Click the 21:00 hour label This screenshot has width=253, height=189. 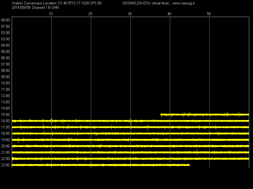tap(5, 152)
